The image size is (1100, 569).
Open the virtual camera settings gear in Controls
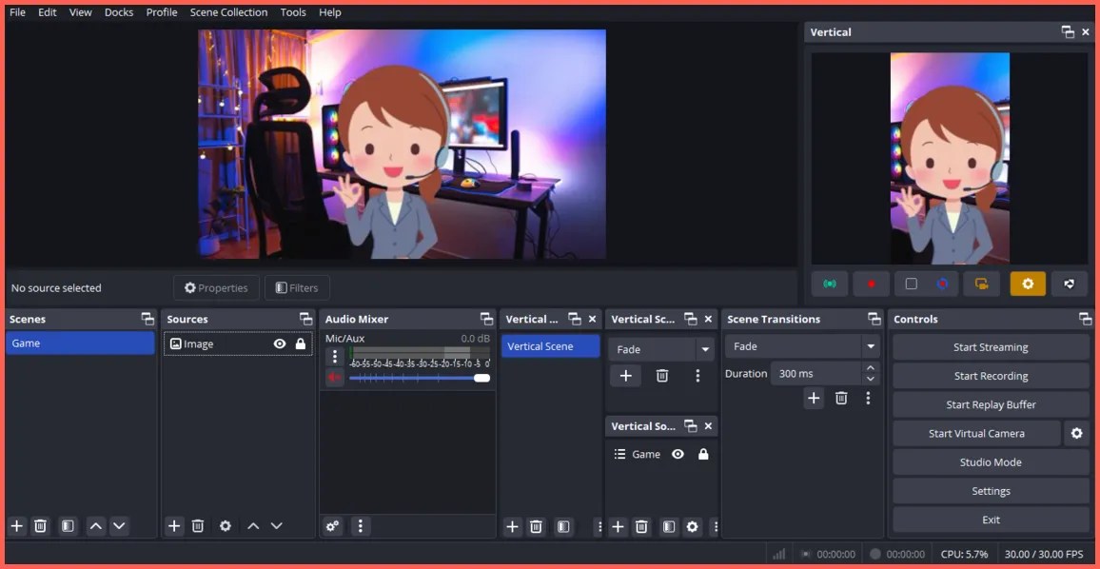[x=1076, y=434]
